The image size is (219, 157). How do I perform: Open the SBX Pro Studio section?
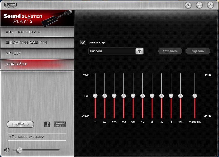click(37, 32)
